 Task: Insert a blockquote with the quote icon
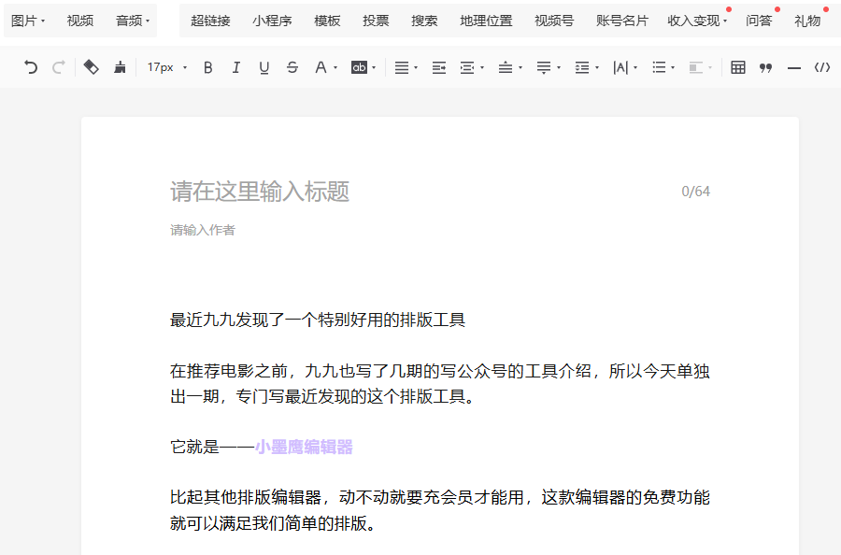[766, 67]
